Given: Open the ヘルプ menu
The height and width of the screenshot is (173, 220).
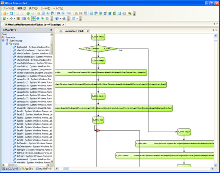Looking at the screenshot, I should tap(58, 8).
